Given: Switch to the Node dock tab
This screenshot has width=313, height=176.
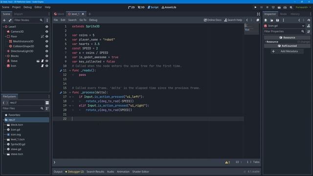Looking at the screenshot, I should coord(283,14).
